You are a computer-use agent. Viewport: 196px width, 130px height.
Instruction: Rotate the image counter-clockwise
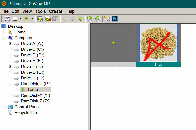[x=90, y=19]
